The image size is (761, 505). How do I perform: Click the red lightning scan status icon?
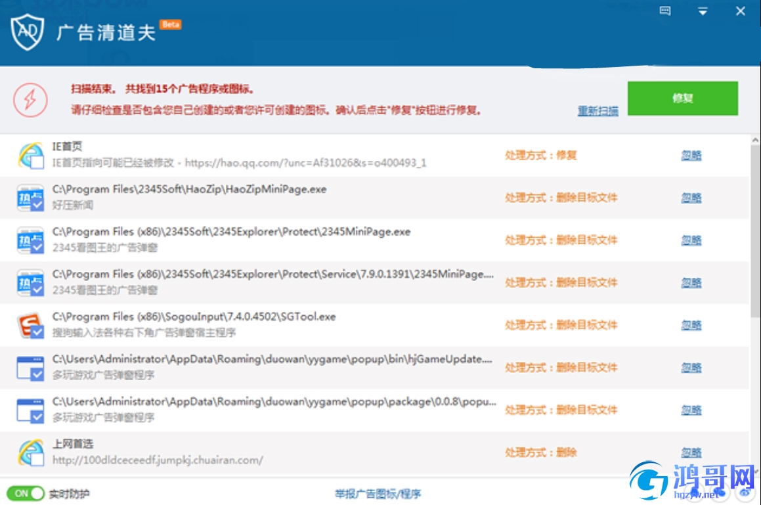point(30,100)
